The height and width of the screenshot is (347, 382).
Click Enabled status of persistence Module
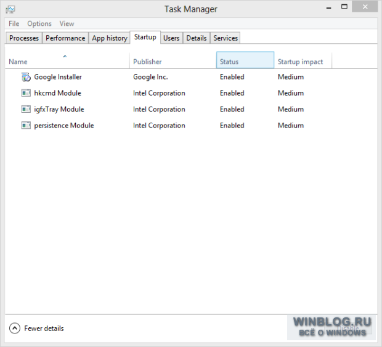[x=232, y=126]
